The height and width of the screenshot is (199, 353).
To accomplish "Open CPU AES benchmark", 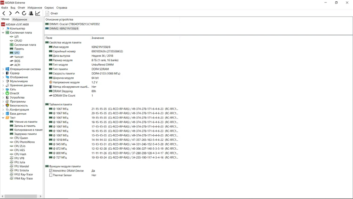I will [19, 150].
